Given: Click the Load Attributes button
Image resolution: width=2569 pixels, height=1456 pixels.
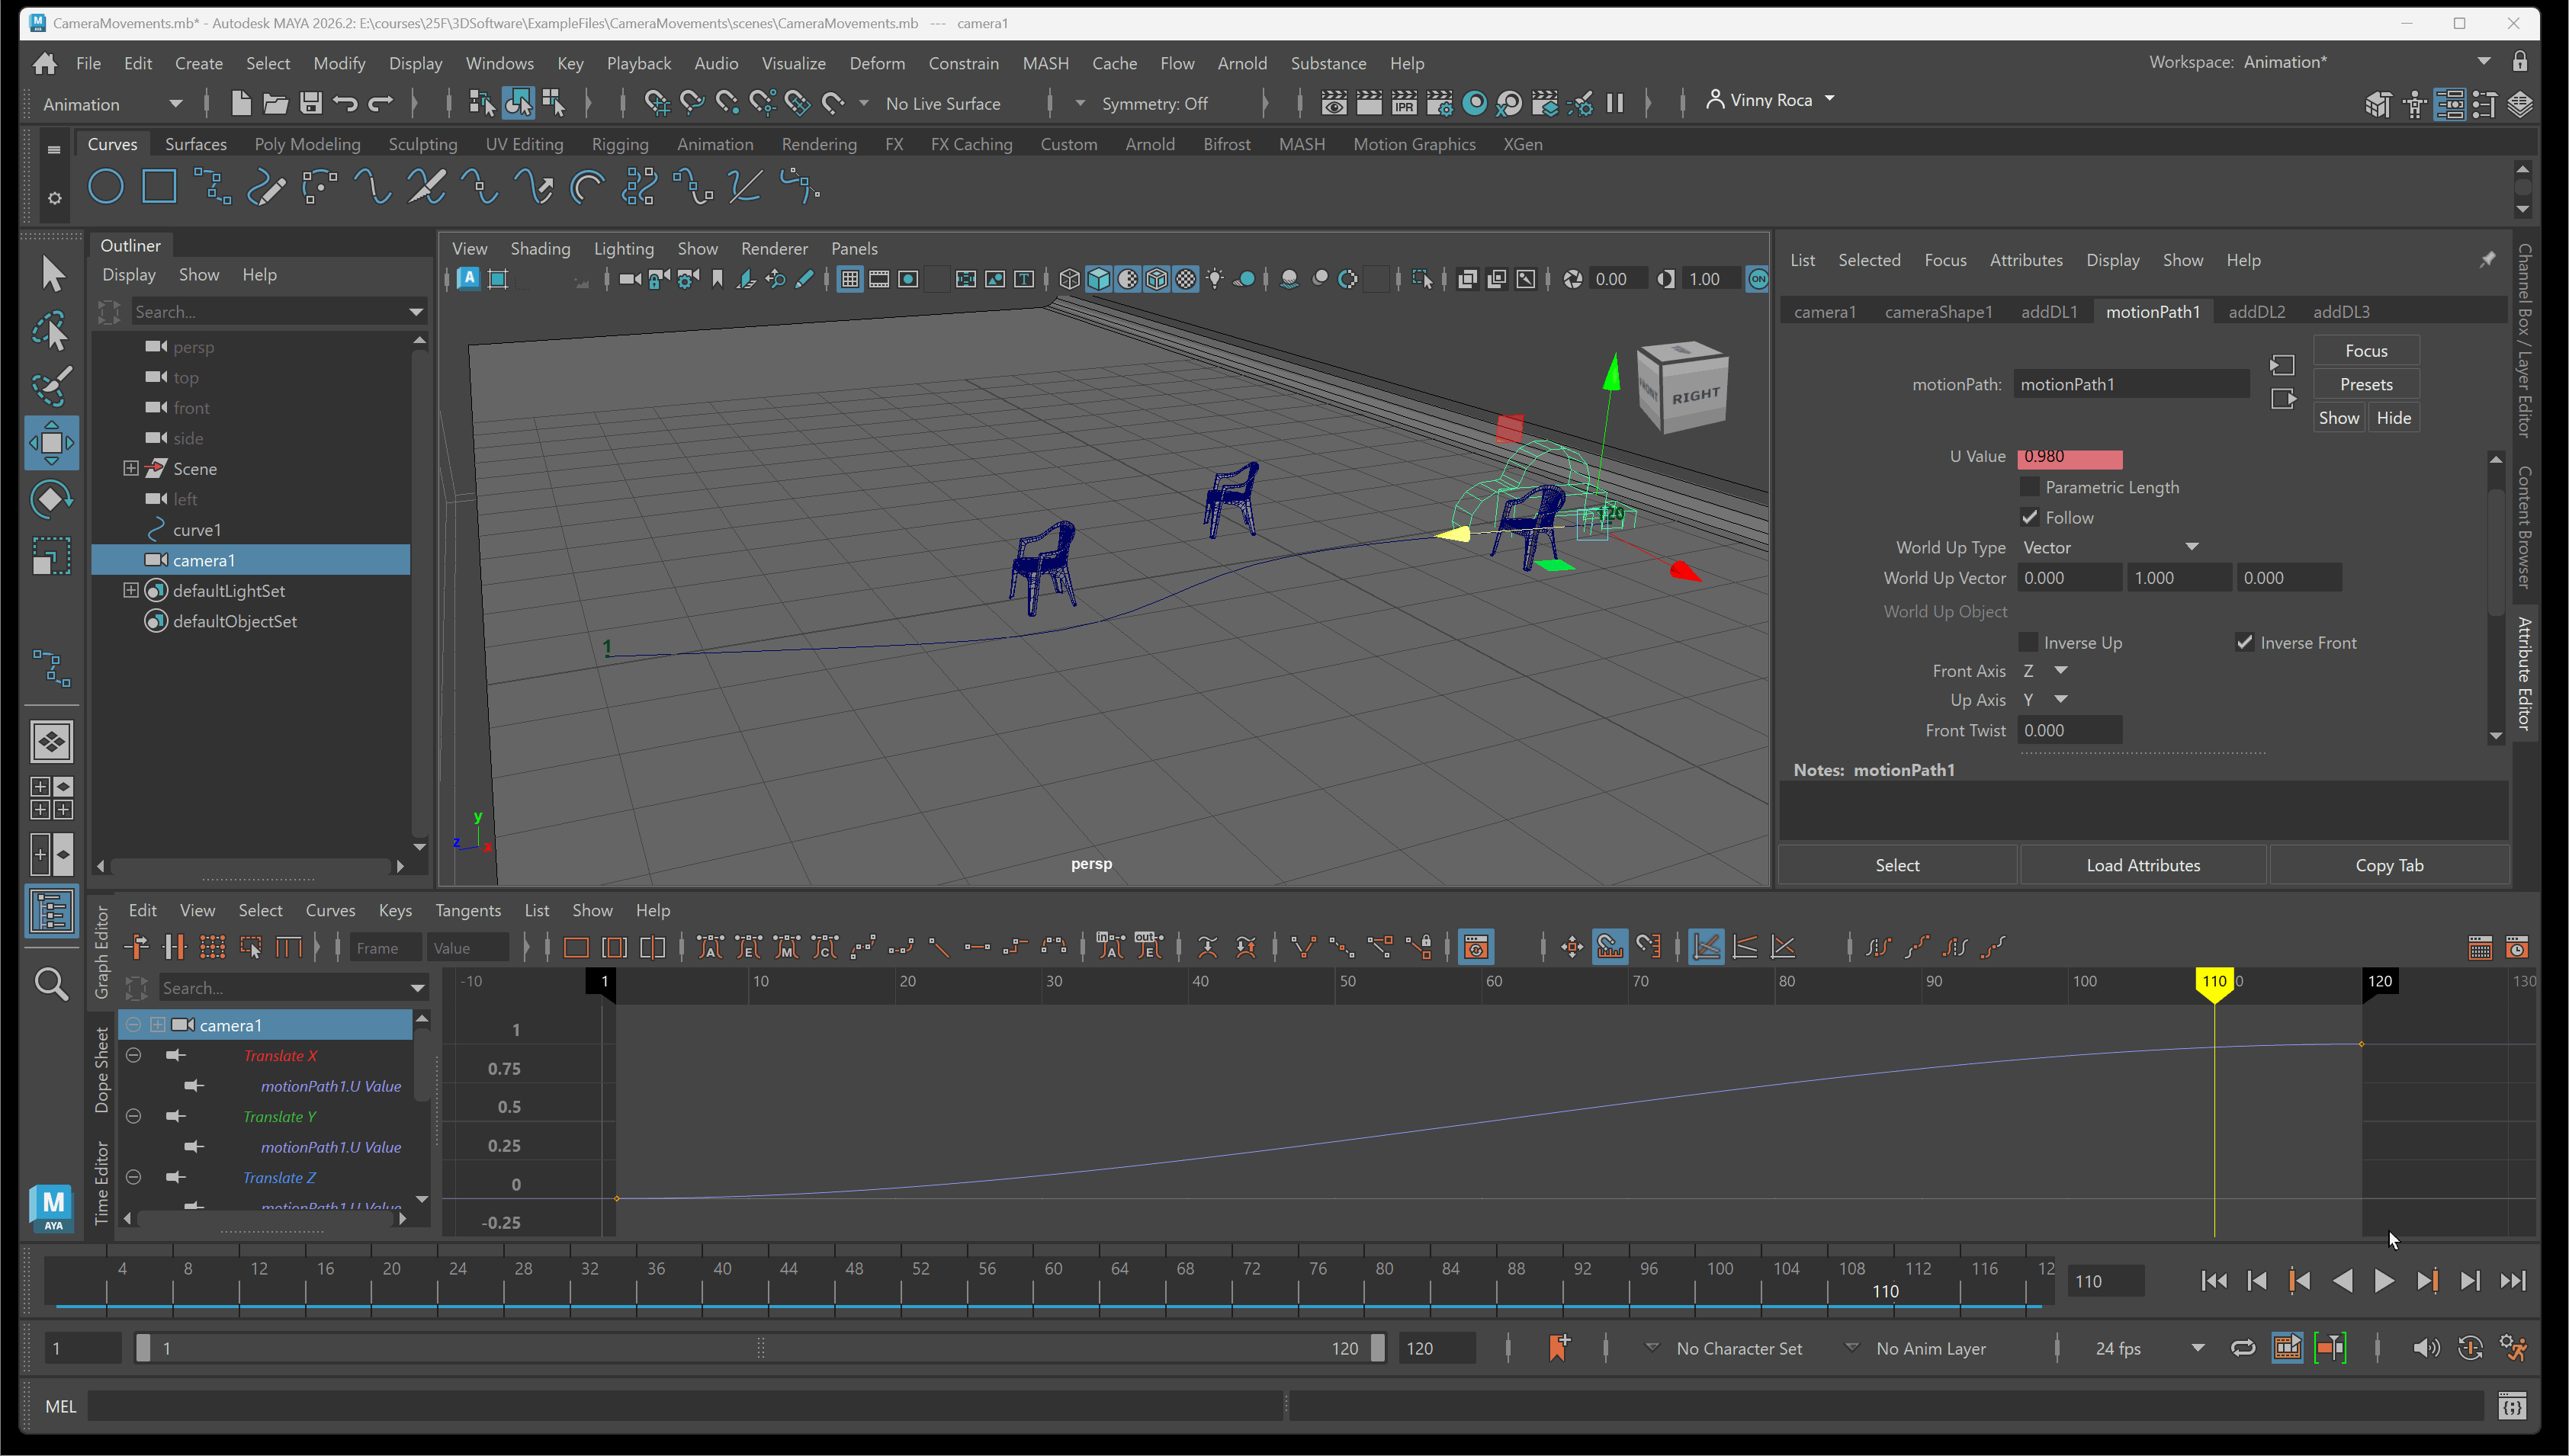Looking at the screenshot, I should click(x=2142, y=865).
